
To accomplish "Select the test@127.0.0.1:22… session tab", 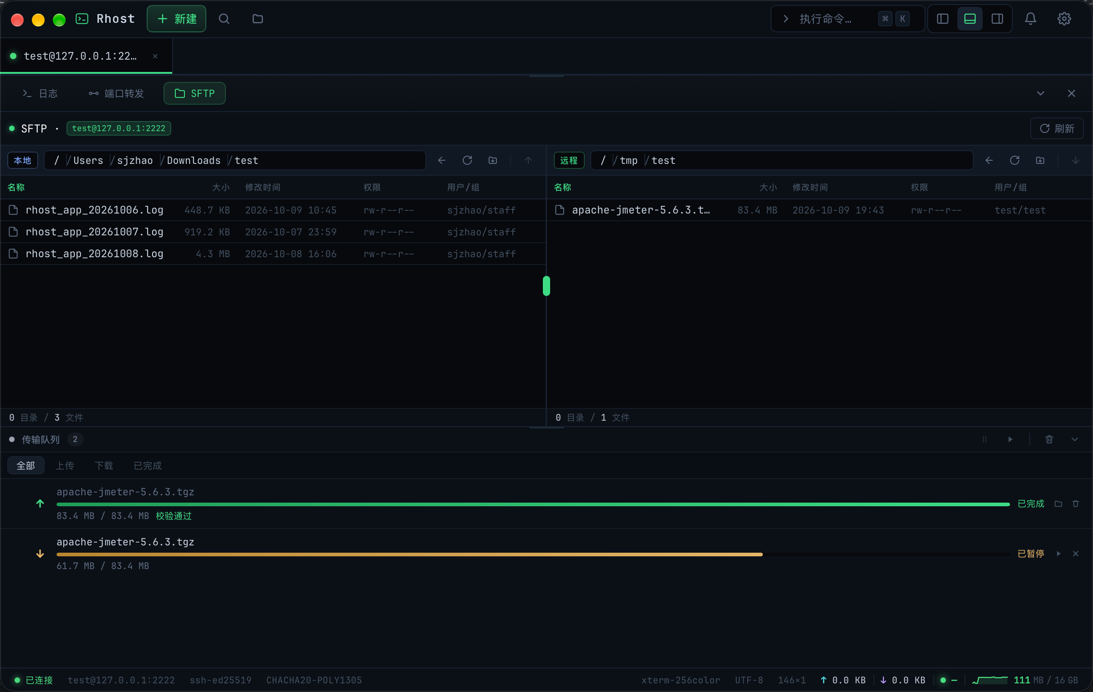I will point(86,56).
